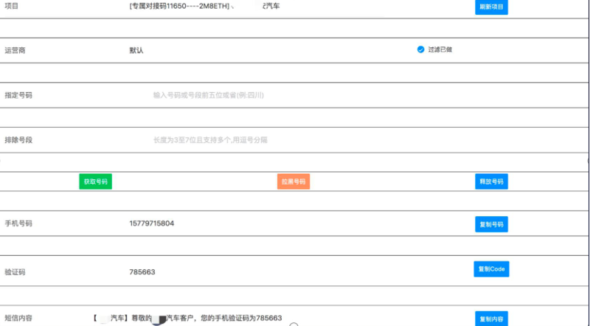This screenshot has height=326, width=590.
Task: Copy the SMS text via 复制内容
Action: click(x=491, y=319)
